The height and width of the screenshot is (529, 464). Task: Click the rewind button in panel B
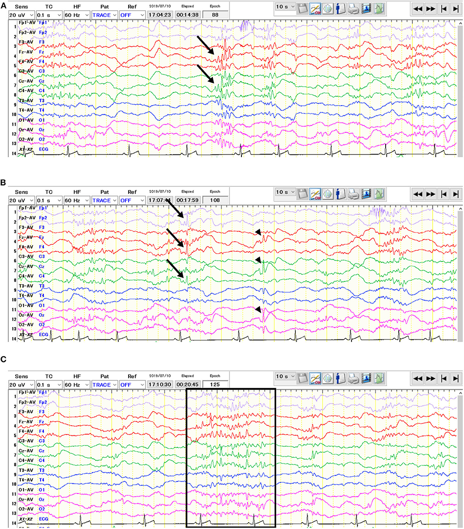tap(418, 194)
